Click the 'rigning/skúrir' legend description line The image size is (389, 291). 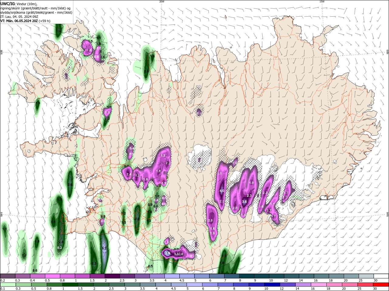click(36, 8)
